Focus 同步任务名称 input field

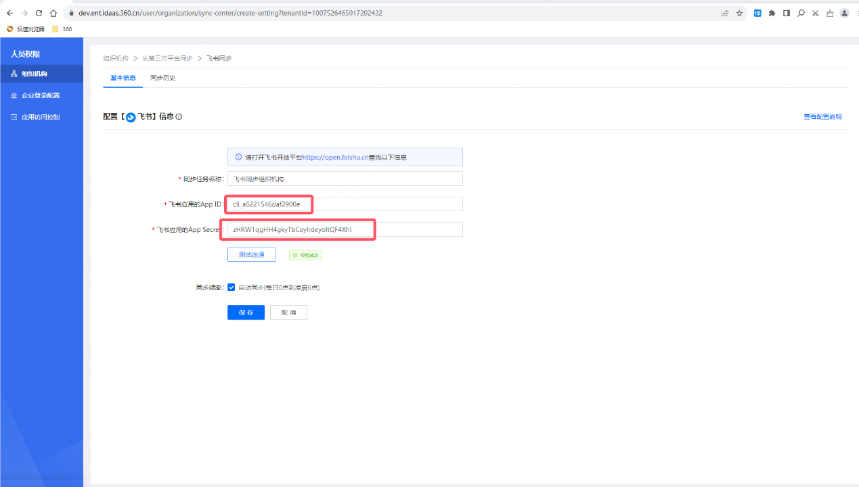(345, 179)
